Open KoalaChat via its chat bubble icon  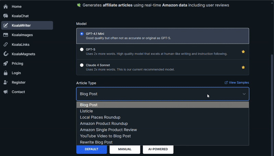click(5, 16)
